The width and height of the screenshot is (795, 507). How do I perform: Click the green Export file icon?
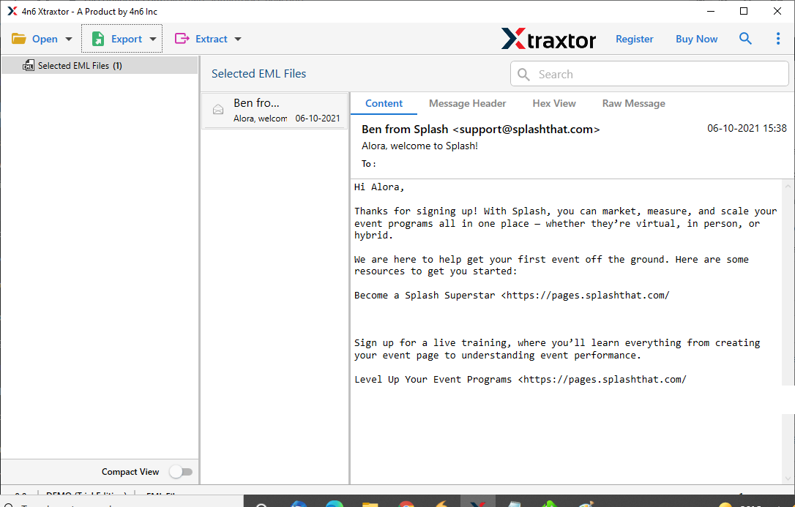point(98,39)
